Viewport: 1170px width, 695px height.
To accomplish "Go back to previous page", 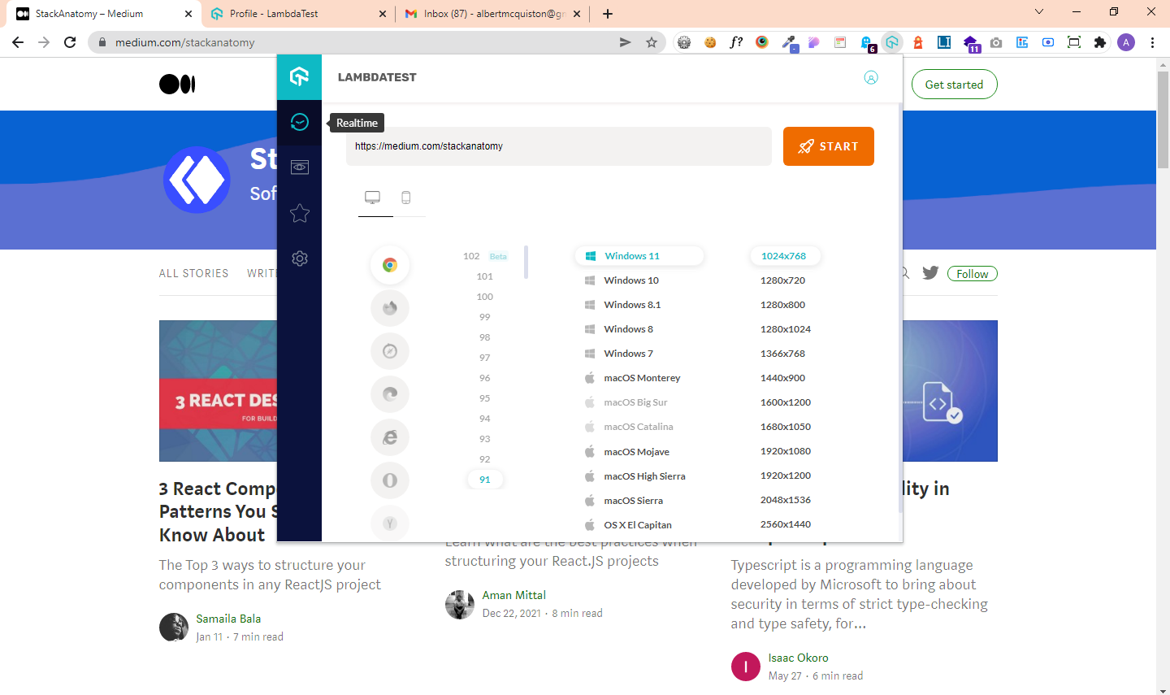I will coord(18,42).
